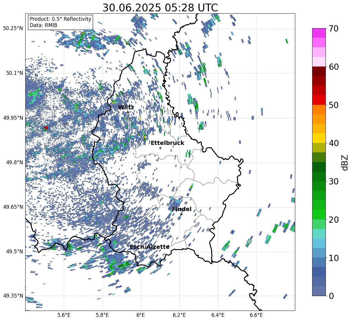
Task: Click the colorbar tick value 60
Action: pyautogui.click(x=334, y=67)
